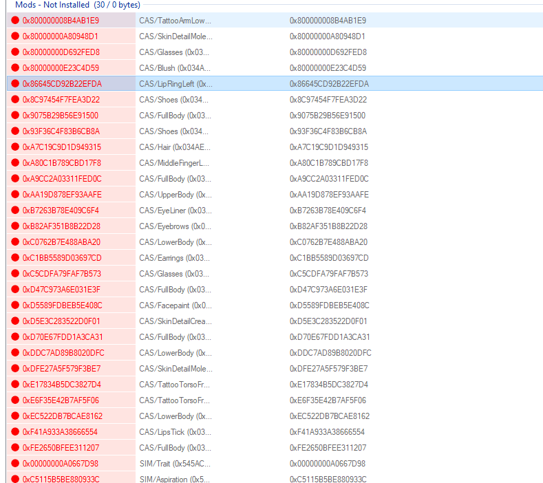The width and height of the screenshot is (543, 483).
Task: Click red status dot for 0x80000000D692FED8
Action: click(x=15, y=52)
